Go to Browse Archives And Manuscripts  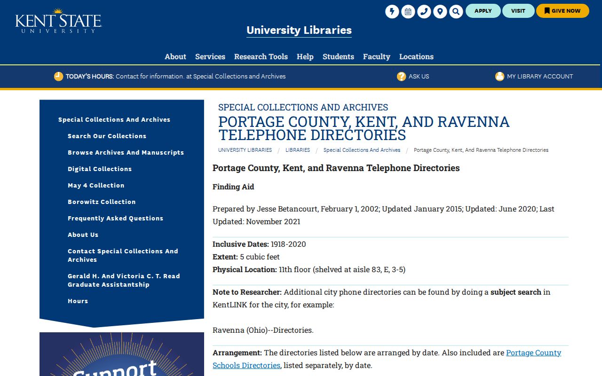126,152
